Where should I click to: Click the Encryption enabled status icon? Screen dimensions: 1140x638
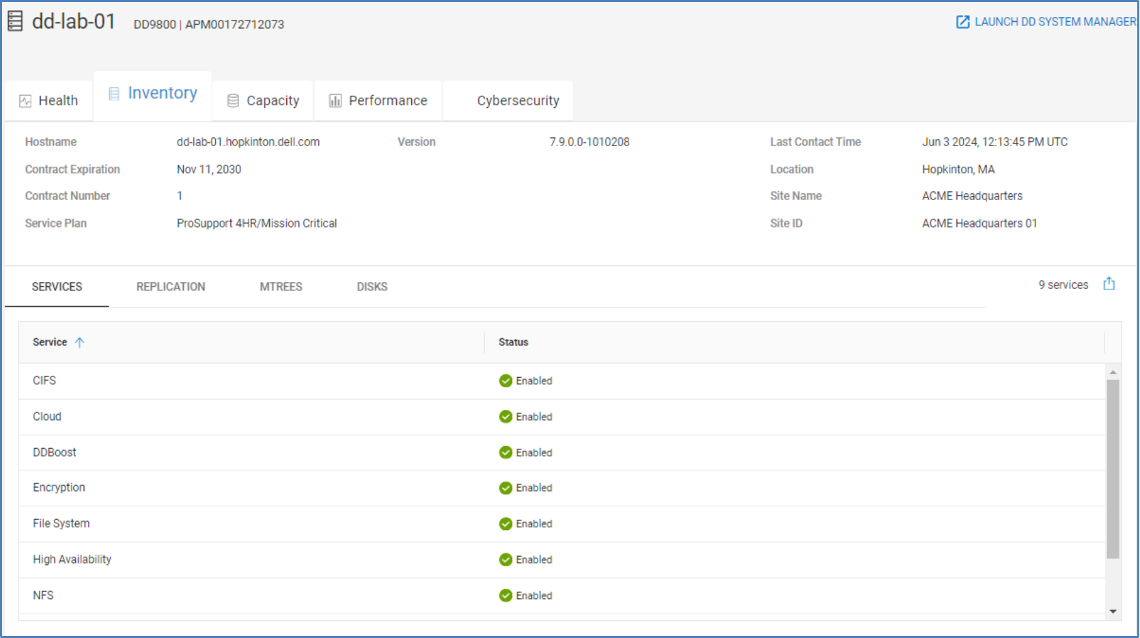click(505, 488)
